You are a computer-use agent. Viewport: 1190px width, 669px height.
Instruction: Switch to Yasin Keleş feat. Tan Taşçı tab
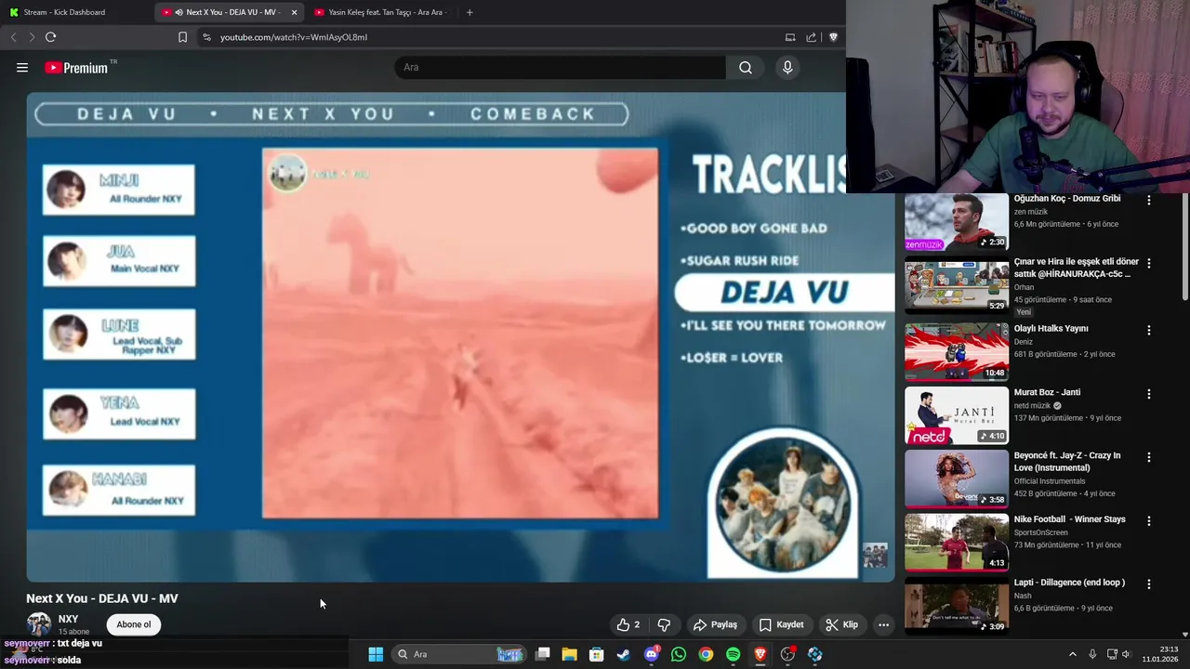tap(381, 12)
